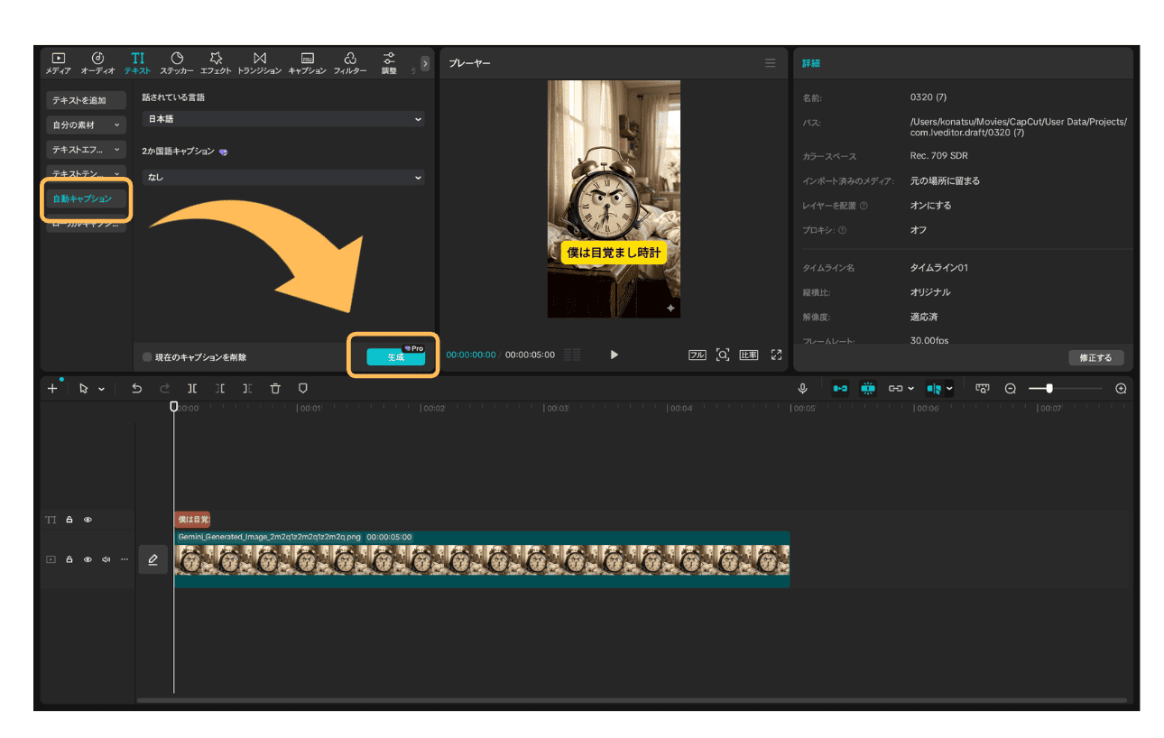Image resolution: width=1164 pixels, height=738 pixels.
Task: Open the トランジション tab
Action: pyautogui.click(x=259, y=62)
